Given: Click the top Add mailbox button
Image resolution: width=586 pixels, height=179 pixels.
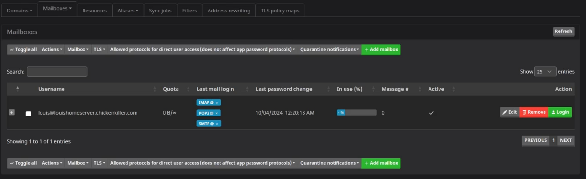Looking at the screenshot, I should 381,49.
